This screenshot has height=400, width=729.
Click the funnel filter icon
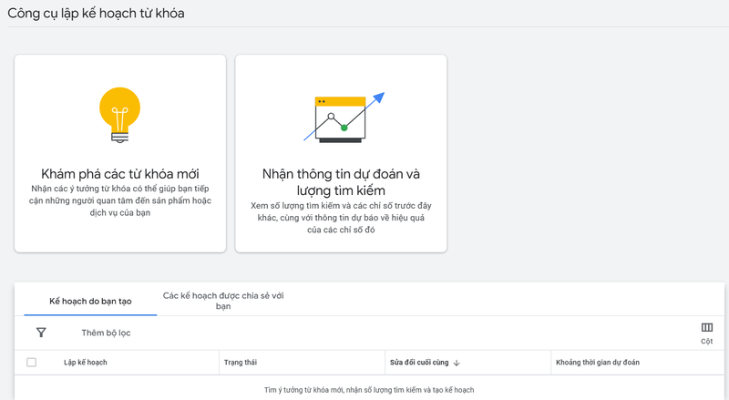pyautogui.click(x=41, y=333)
